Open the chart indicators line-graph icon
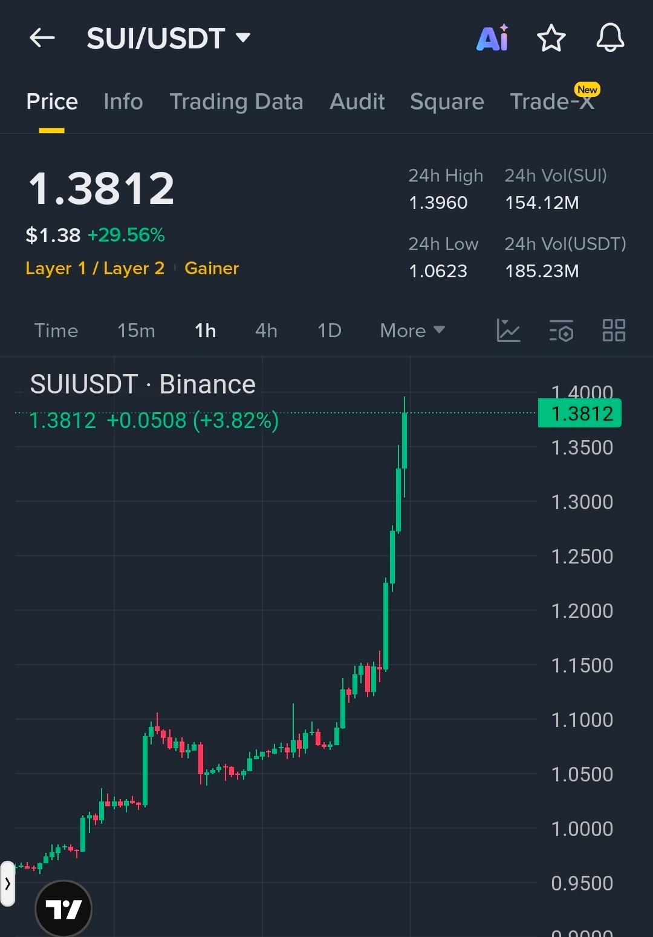653x937 pixels. (x=508, y=330)
